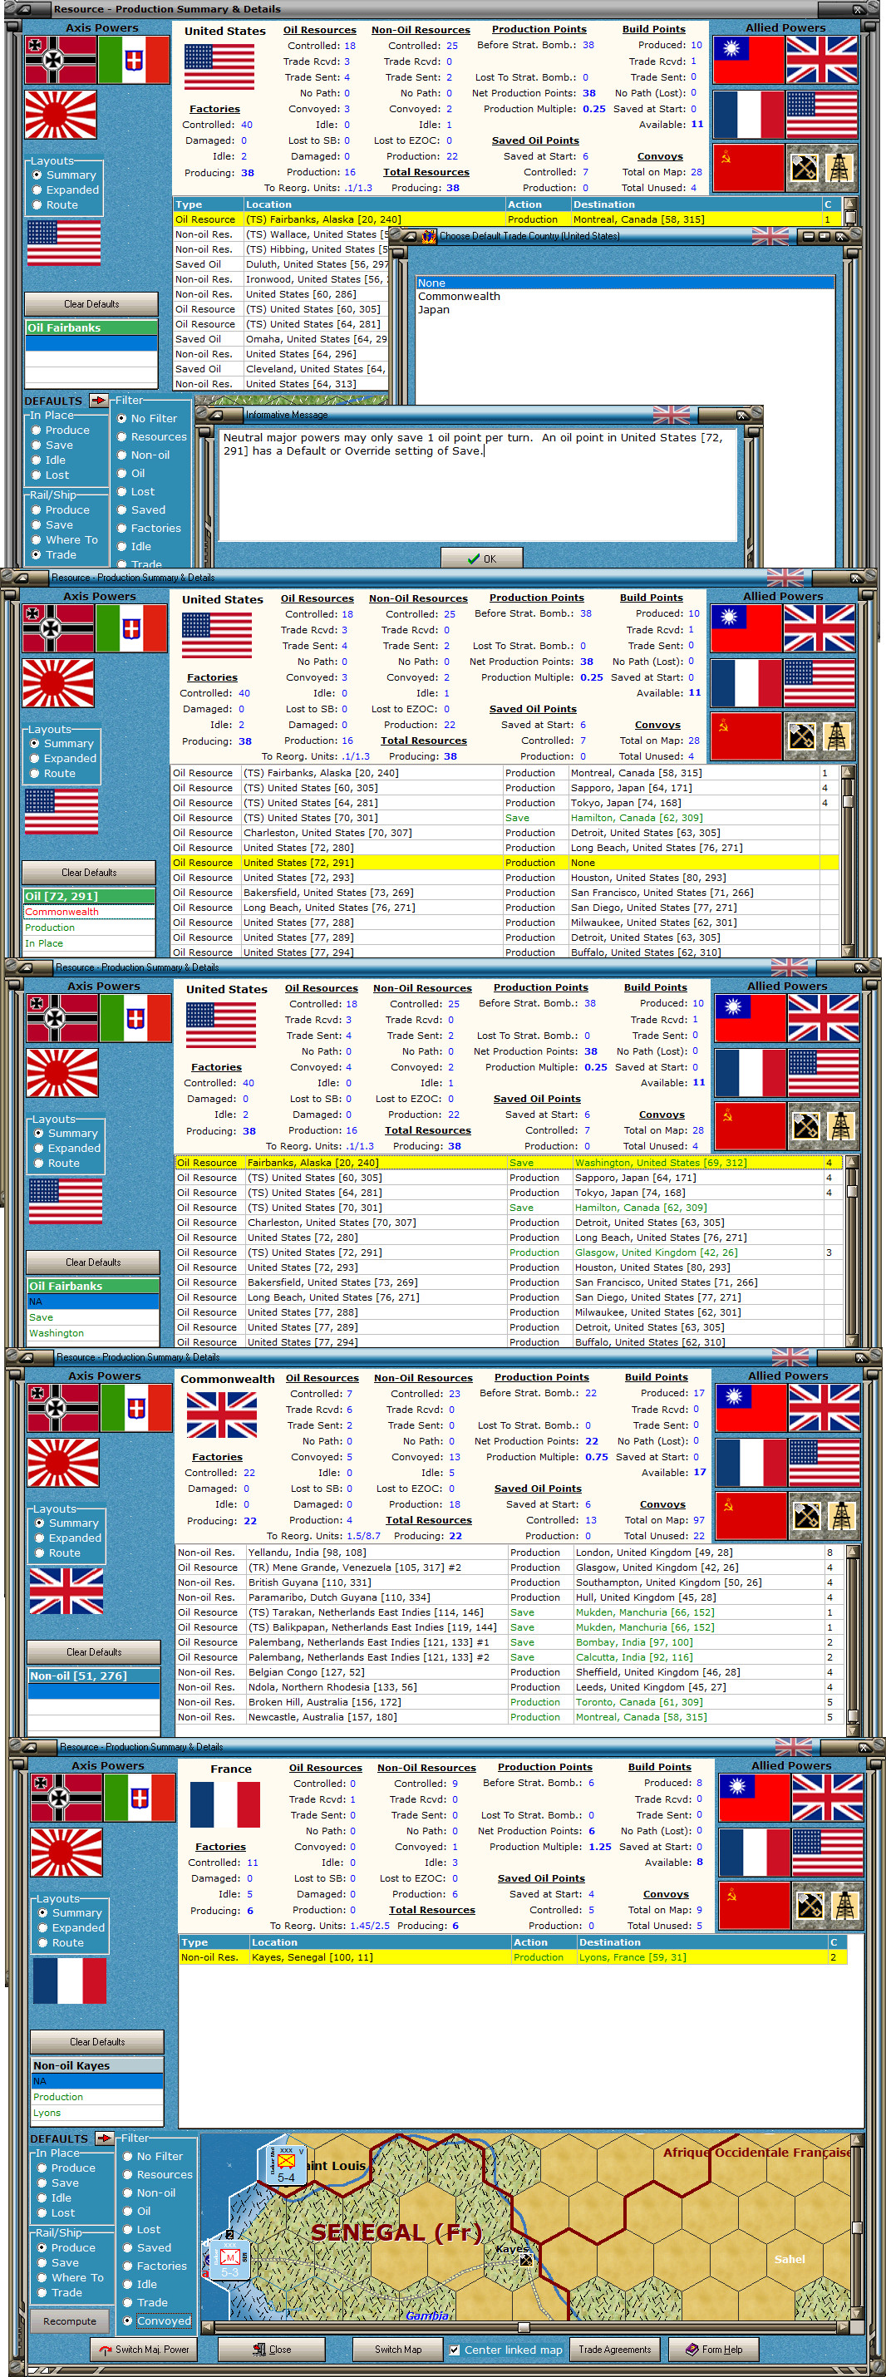Screen dimensions: 886x2377
Task: Select the Japanese flag in the France window
Action: point(66,1853)
